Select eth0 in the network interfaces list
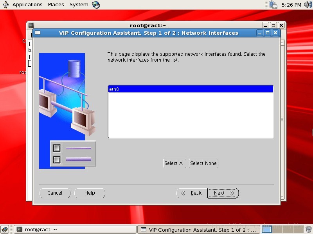This screenshot has height=234, width=313. point(191,89)
